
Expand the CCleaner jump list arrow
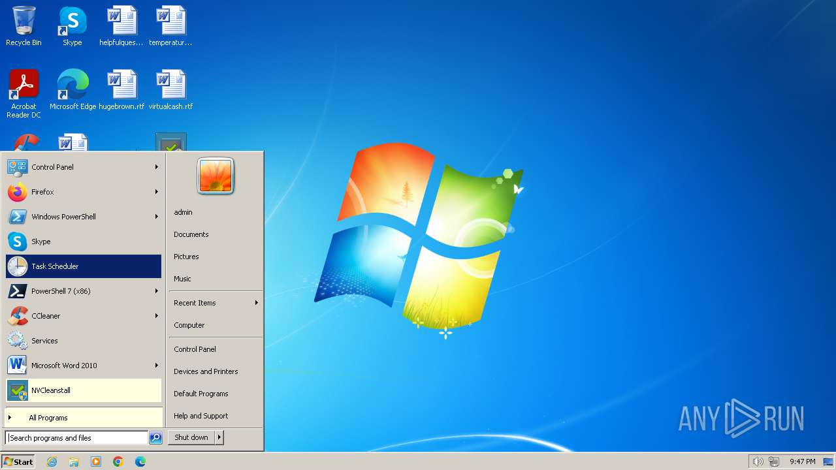157,316
